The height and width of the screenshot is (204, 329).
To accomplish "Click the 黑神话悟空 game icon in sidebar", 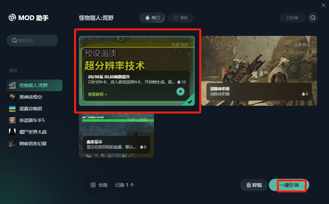I will click(12, 97).
